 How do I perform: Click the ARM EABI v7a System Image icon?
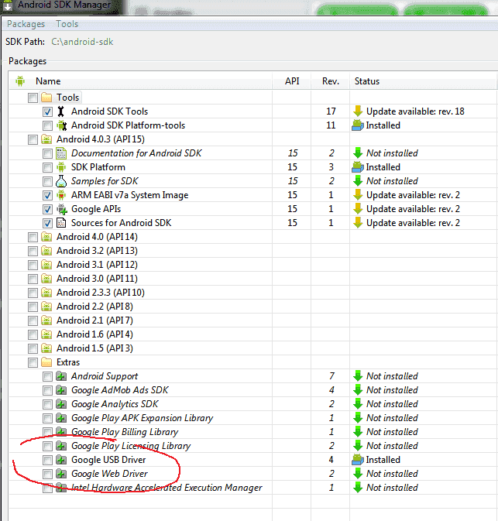tap(61, 195)
